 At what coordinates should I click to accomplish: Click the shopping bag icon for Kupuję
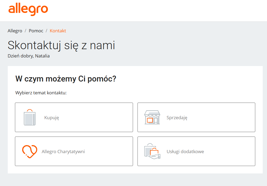pos(30,117)
